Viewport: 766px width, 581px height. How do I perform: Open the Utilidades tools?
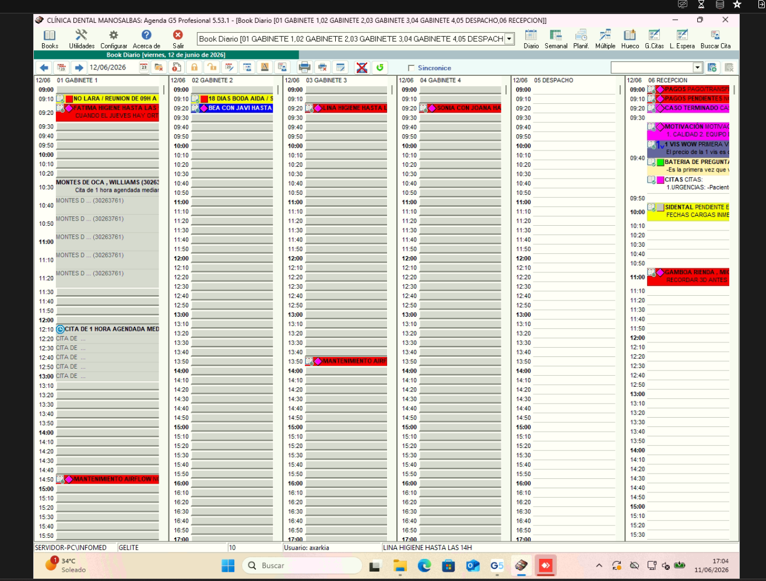tap(82, 39)
